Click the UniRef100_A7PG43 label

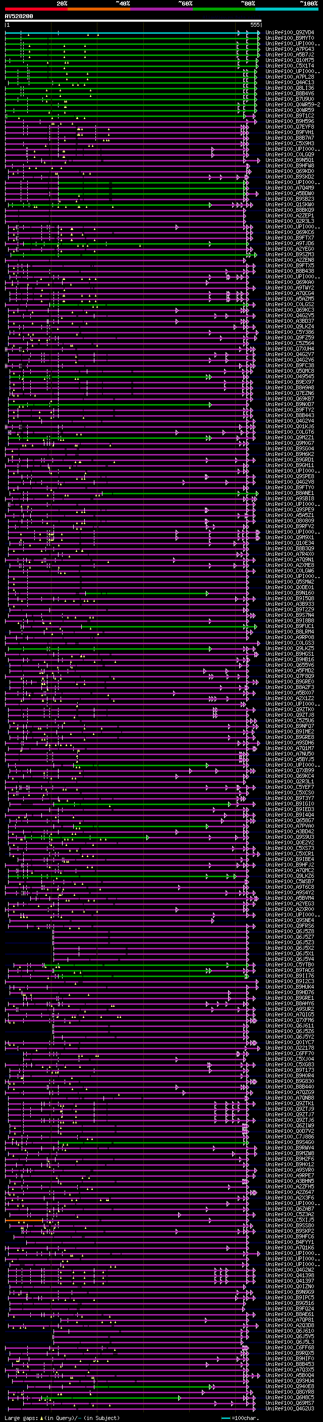coord(290,49)
